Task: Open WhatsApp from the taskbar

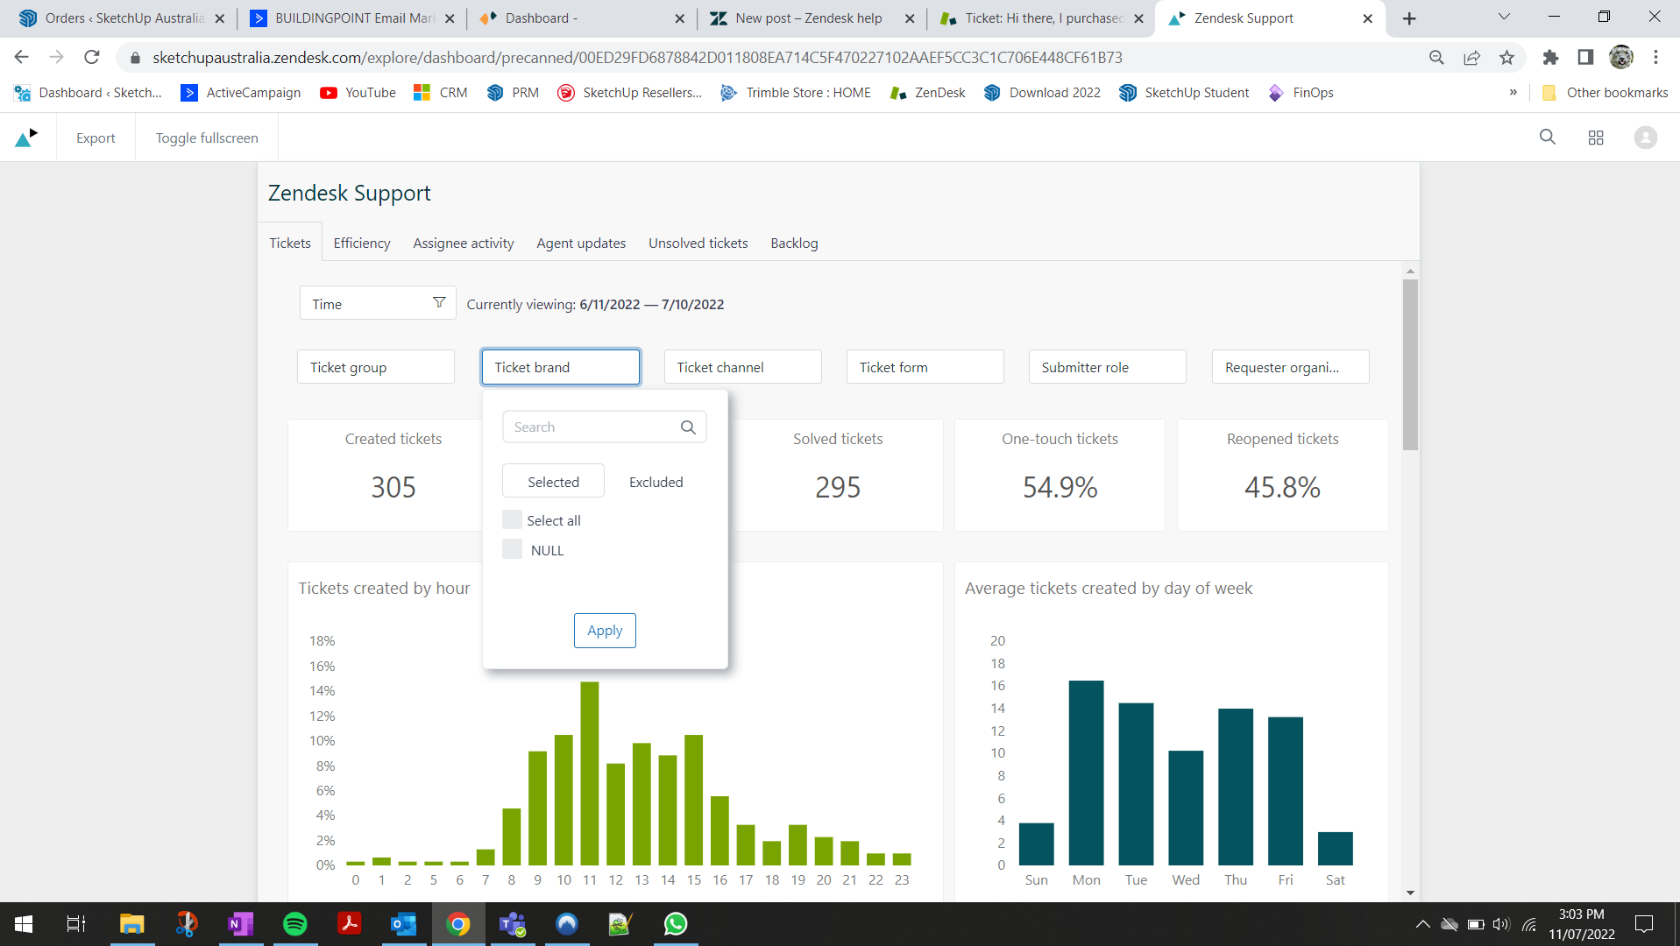Action: click(675, 924)
